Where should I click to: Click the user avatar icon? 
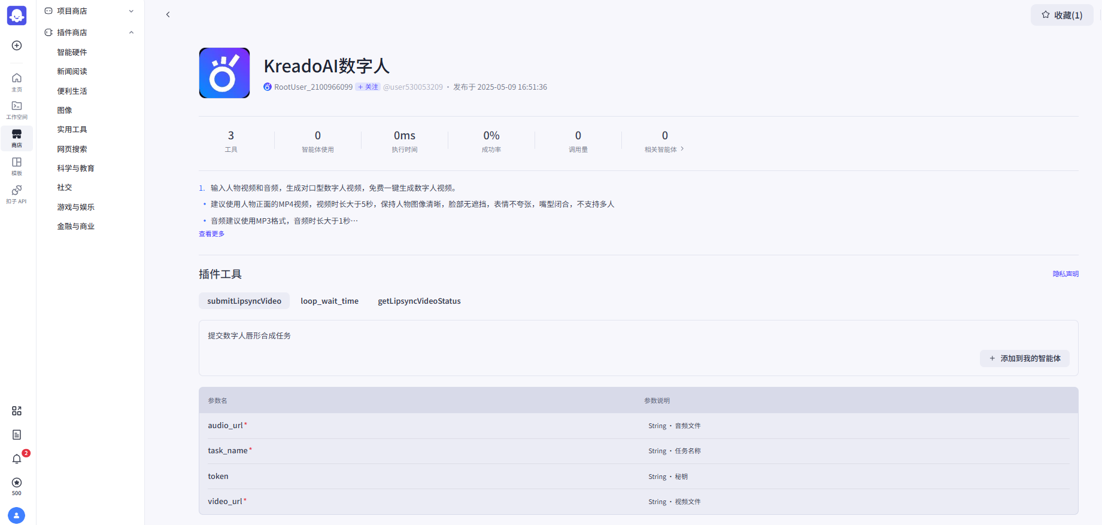(17, 515)
